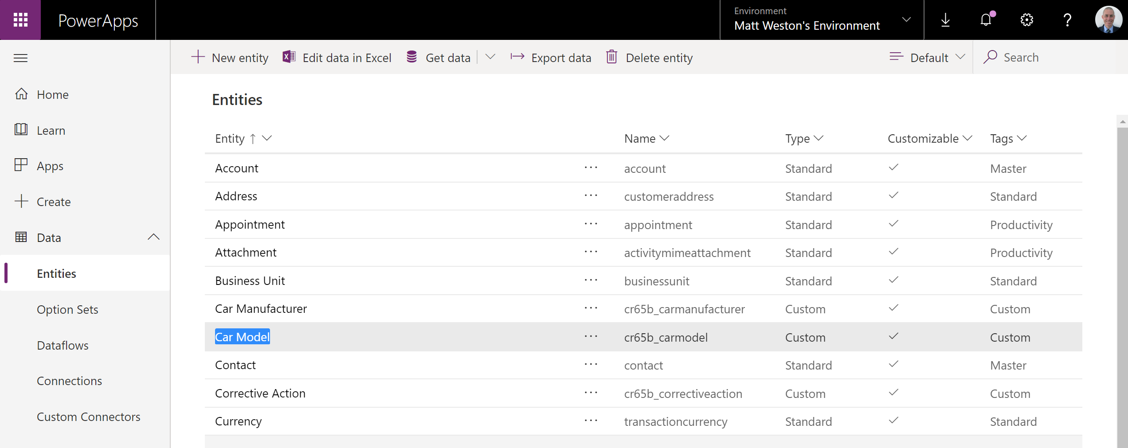Viewport: 1128px width, 448px height.
Task: Open Custom Connectors in sidebar
Action: [x=88, y=417]
